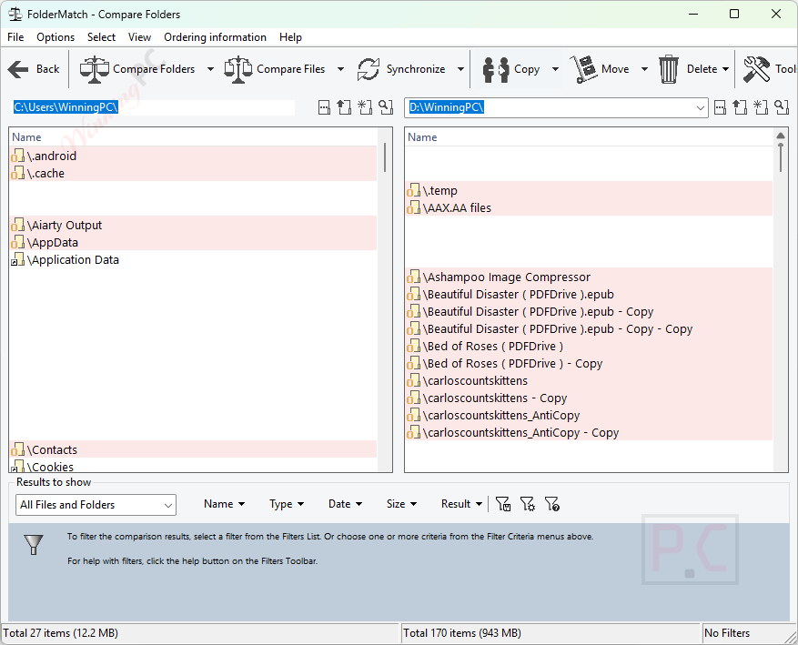Open the Date filter criteria menu
This screenshot has height=645, width=798.
[345, 504]
